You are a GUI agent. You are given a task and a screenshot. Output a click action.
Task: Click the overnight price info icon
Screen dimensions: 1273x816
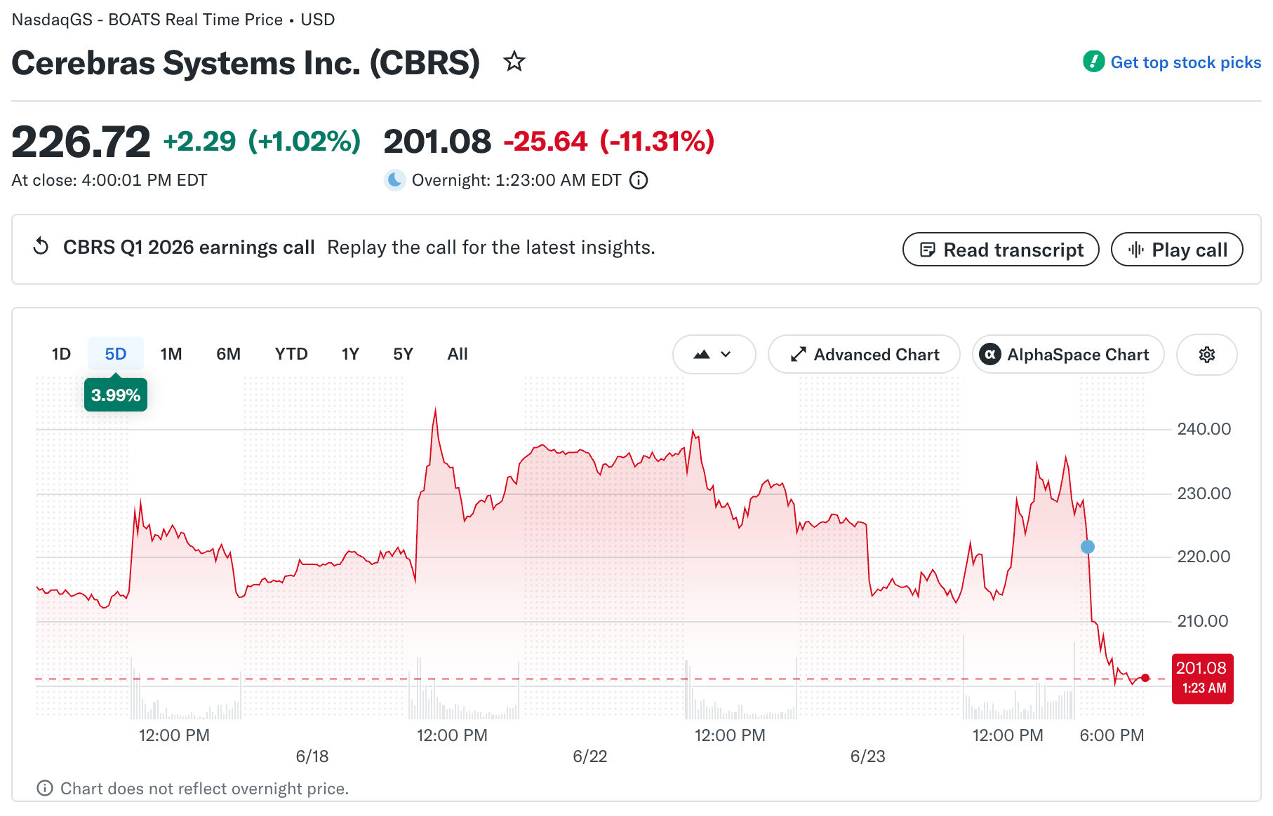(x=639, y=181)
